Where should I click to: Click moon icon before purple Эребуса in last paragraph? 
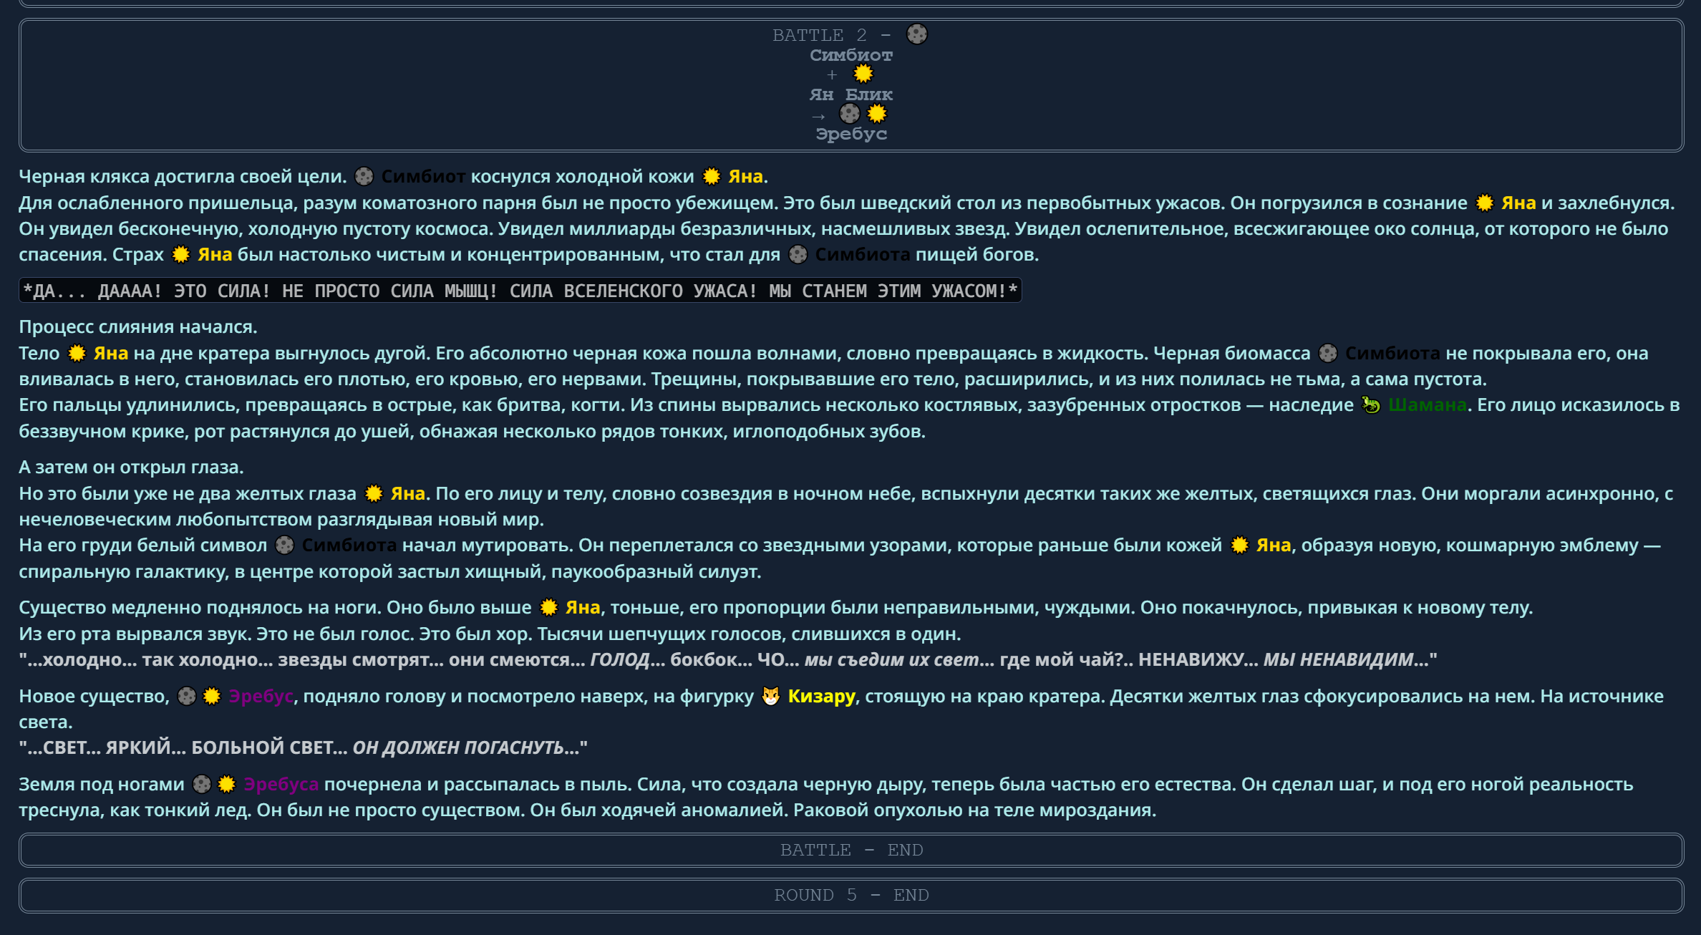tap(203, 785)
